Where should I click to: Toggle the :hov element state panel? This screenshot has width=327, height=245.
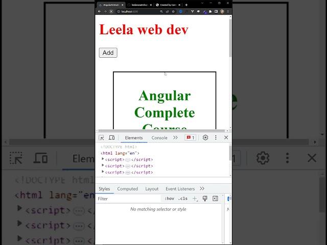(169, 199)
